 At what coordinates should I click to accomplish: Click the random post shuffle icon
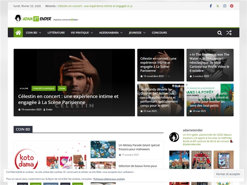click(x=229, y=33)
